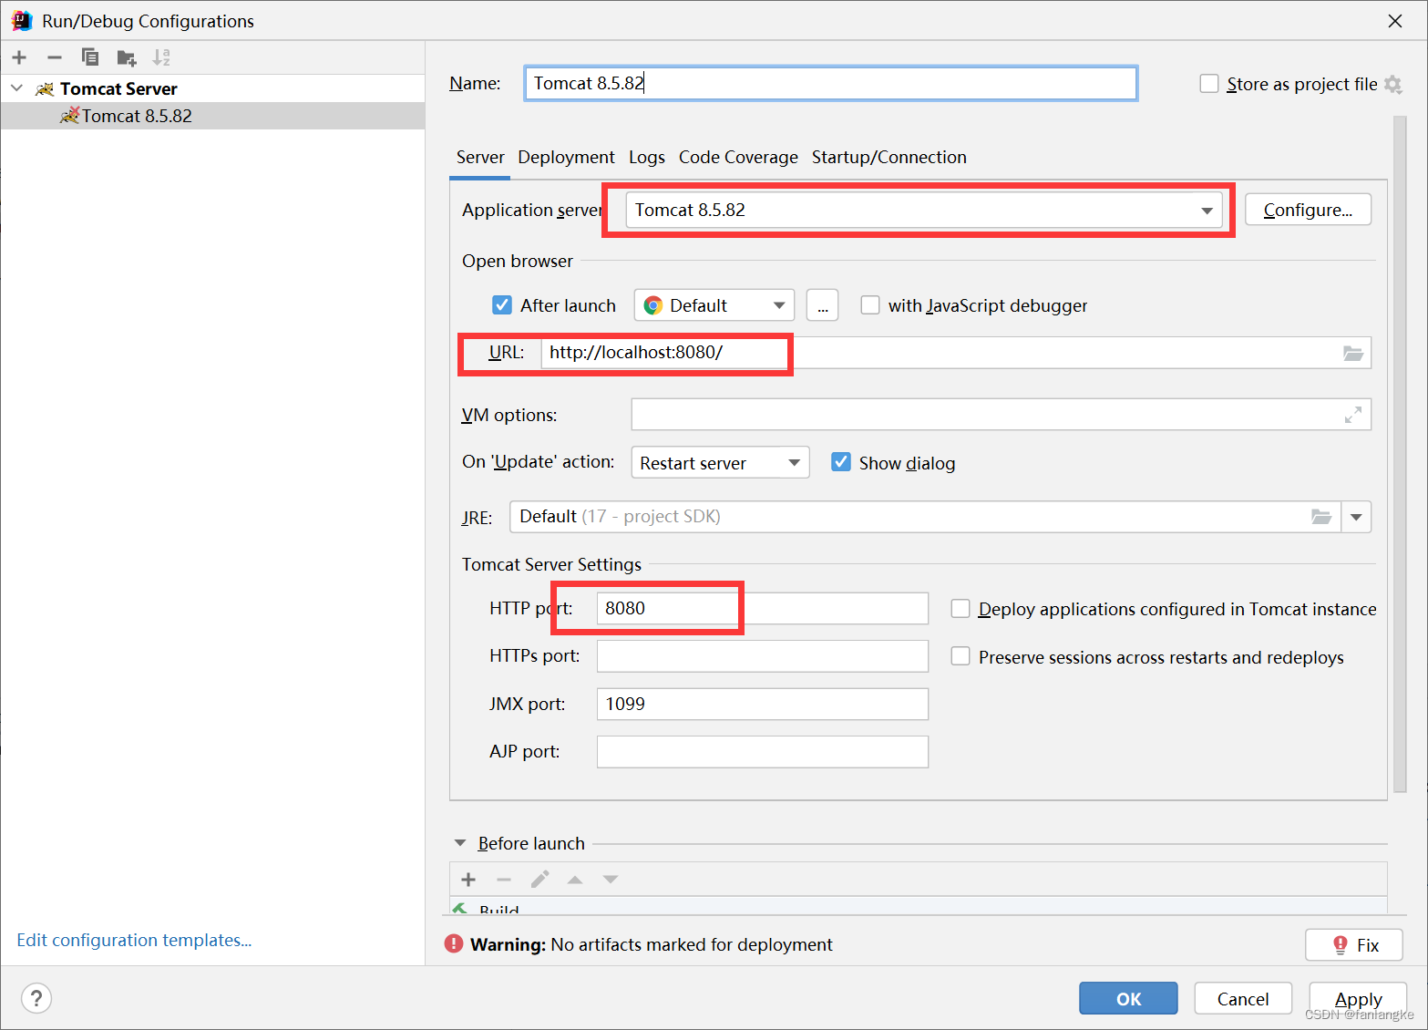Image resolution: width=1428 pixels, height=1030 pixels.
Task: Click the pencil edit icon under Before launch
Action: click(x=539, y=879)
